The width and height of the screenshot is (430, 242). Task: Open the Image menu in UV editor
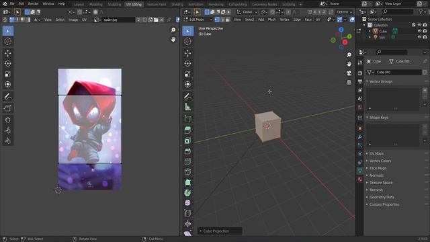click(x=73, y=19)
